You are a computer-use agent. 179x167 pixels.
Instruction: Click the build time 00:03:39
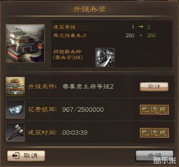point(75,133)
